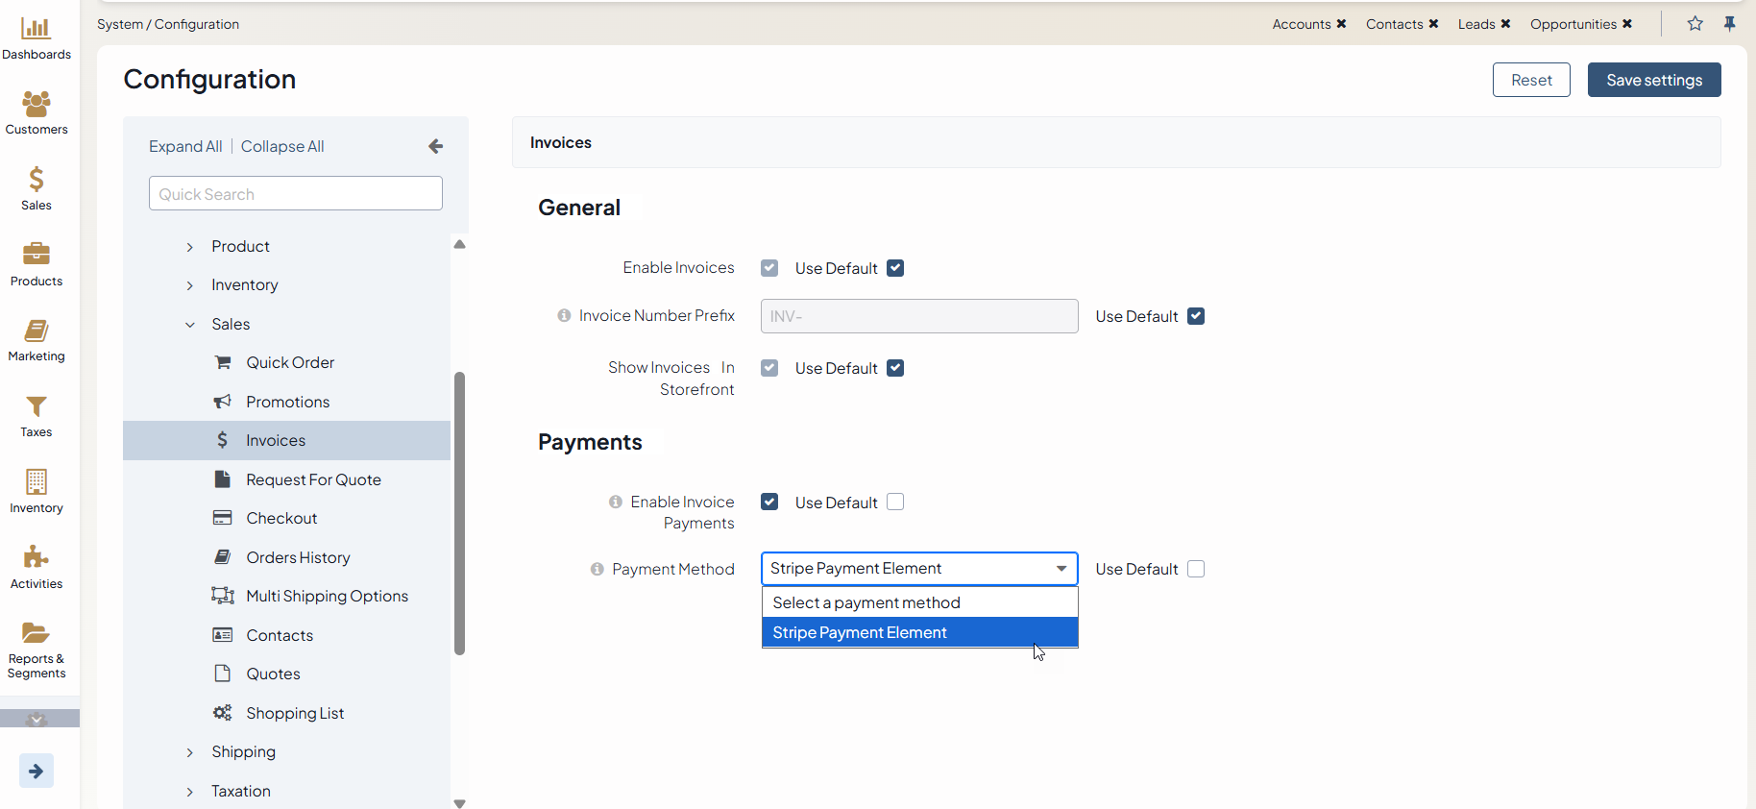The height and width of the screenshot is (809, 1756).
Task: Expand the main sidebar with arrow button
Action: tap(37, 771)
